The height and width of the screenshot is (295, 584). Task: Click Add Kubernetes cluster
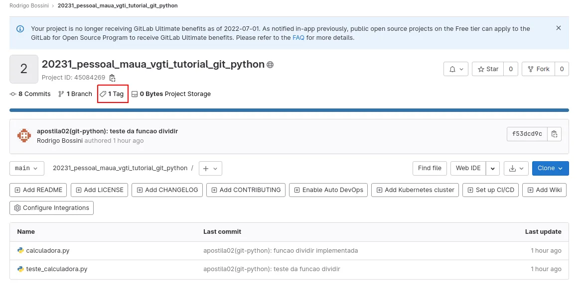click(x=415, y=190)
